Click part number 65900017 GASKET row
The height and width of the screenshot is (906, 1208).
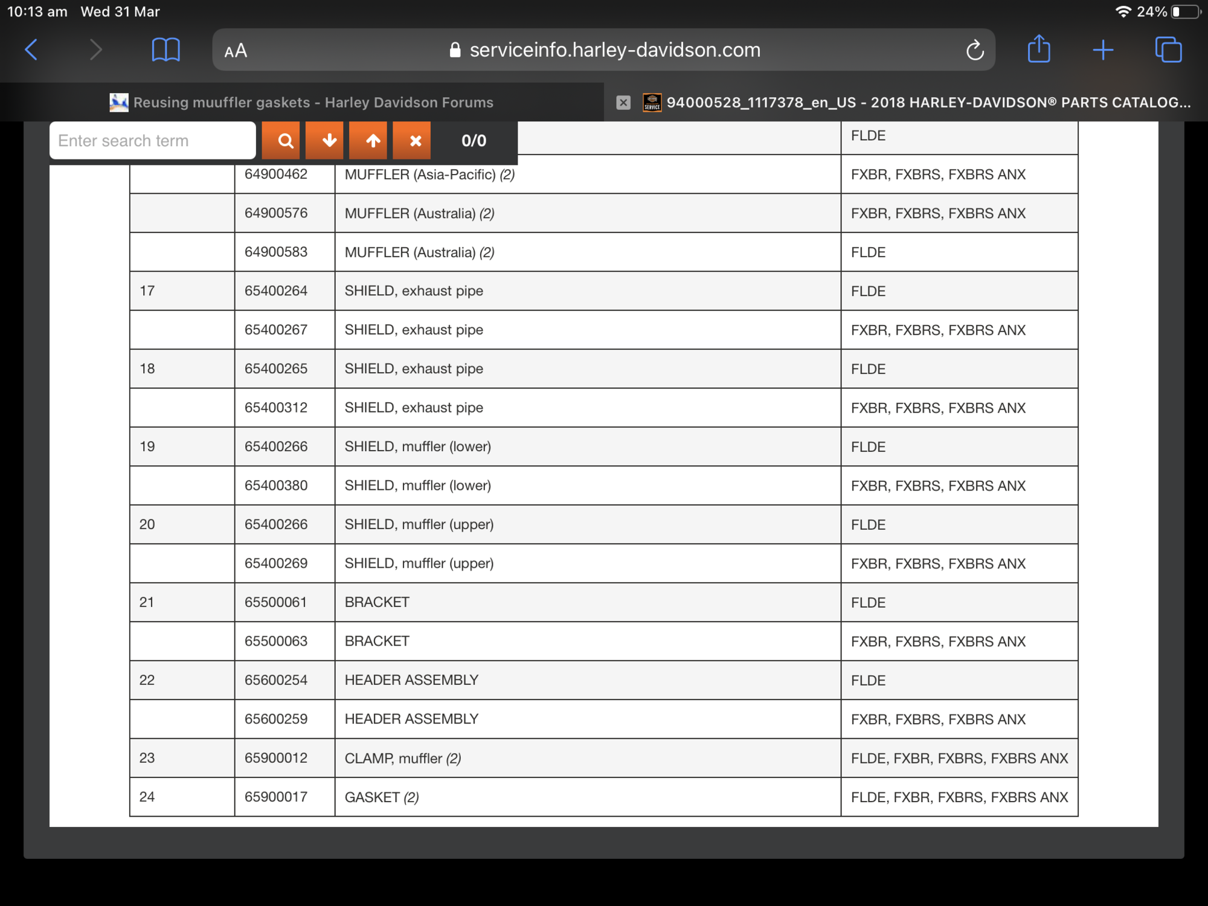[276, 797]
